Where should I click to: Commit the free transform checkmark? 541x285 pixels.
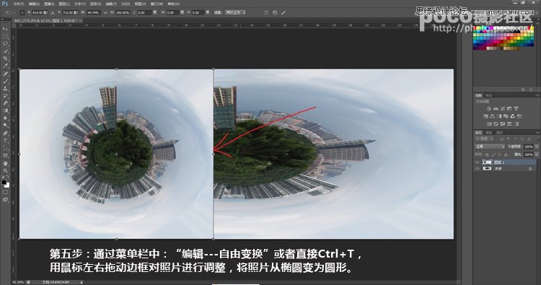point(283,12)
